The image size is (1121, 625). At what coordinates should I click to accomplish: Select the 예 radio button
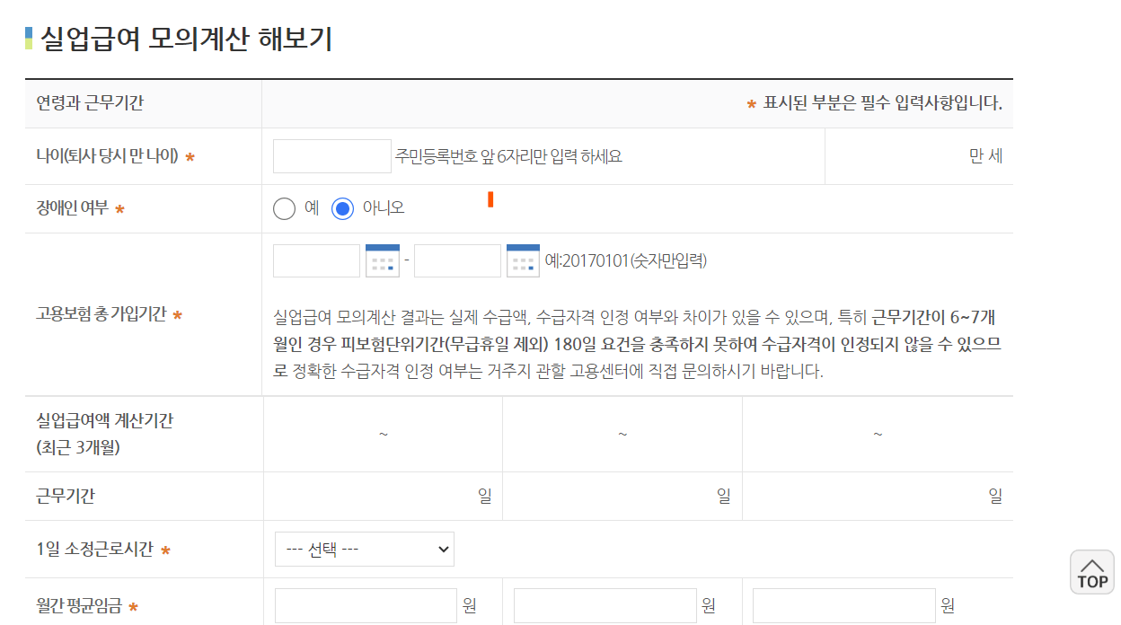284,208
